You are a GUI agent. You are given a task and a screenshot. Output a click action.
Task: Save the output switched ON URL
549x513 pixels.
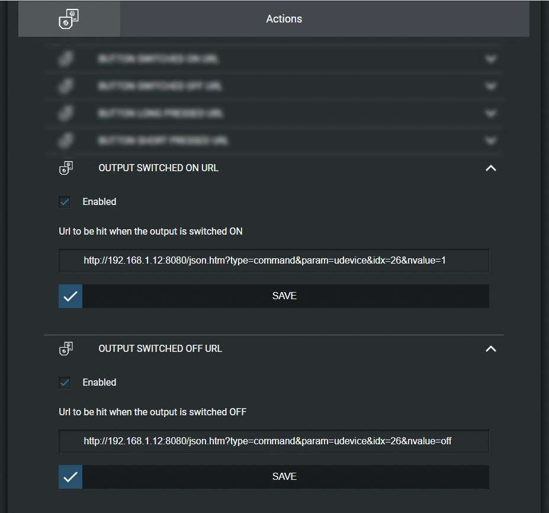tap(285, 296)
